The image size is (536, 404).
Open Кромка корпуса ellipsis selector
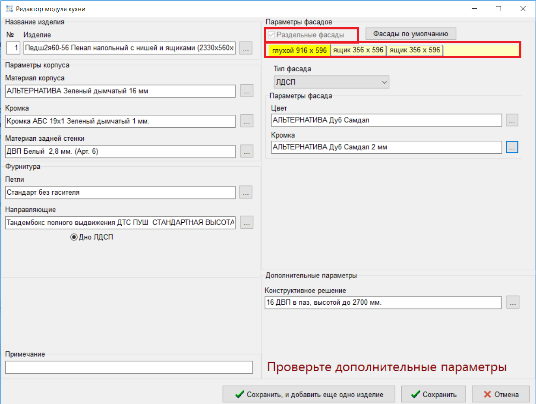[x=246, y=121]
